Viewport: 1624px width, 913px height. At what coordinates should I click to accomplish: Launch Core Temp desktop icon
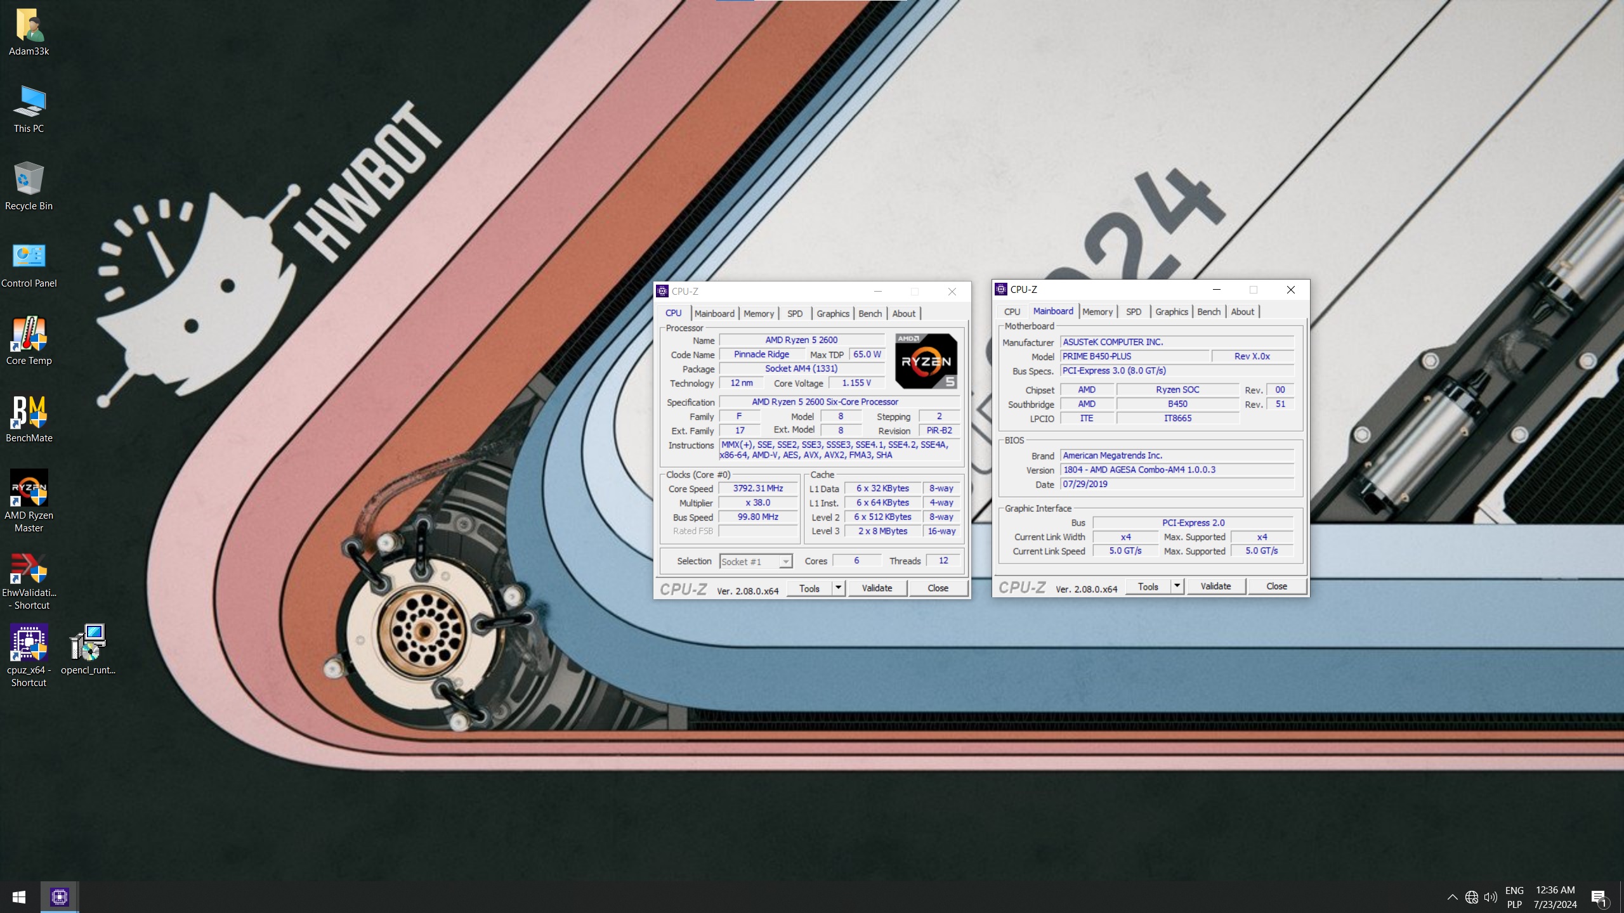coord(29,341)
